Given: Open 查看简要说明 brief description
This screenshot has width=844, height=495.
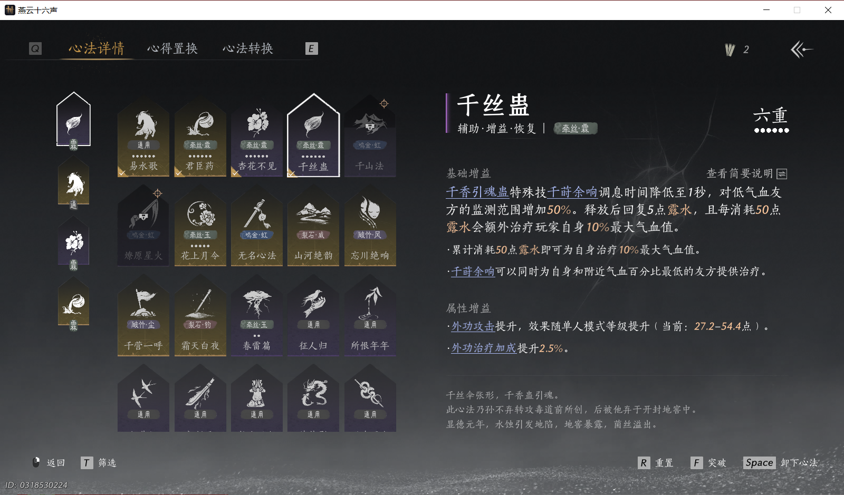Looking at the screenshot, I should 746,173.
